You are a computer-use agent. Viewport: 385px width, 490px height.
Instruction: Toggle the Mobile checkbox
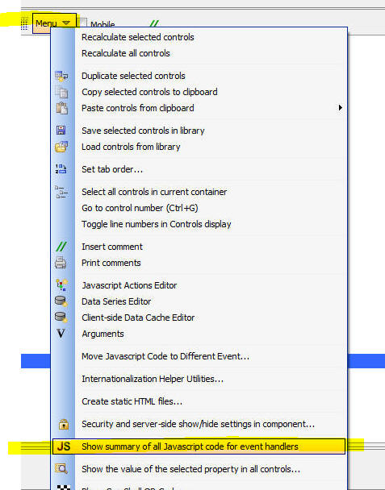[x=82, y=23]
